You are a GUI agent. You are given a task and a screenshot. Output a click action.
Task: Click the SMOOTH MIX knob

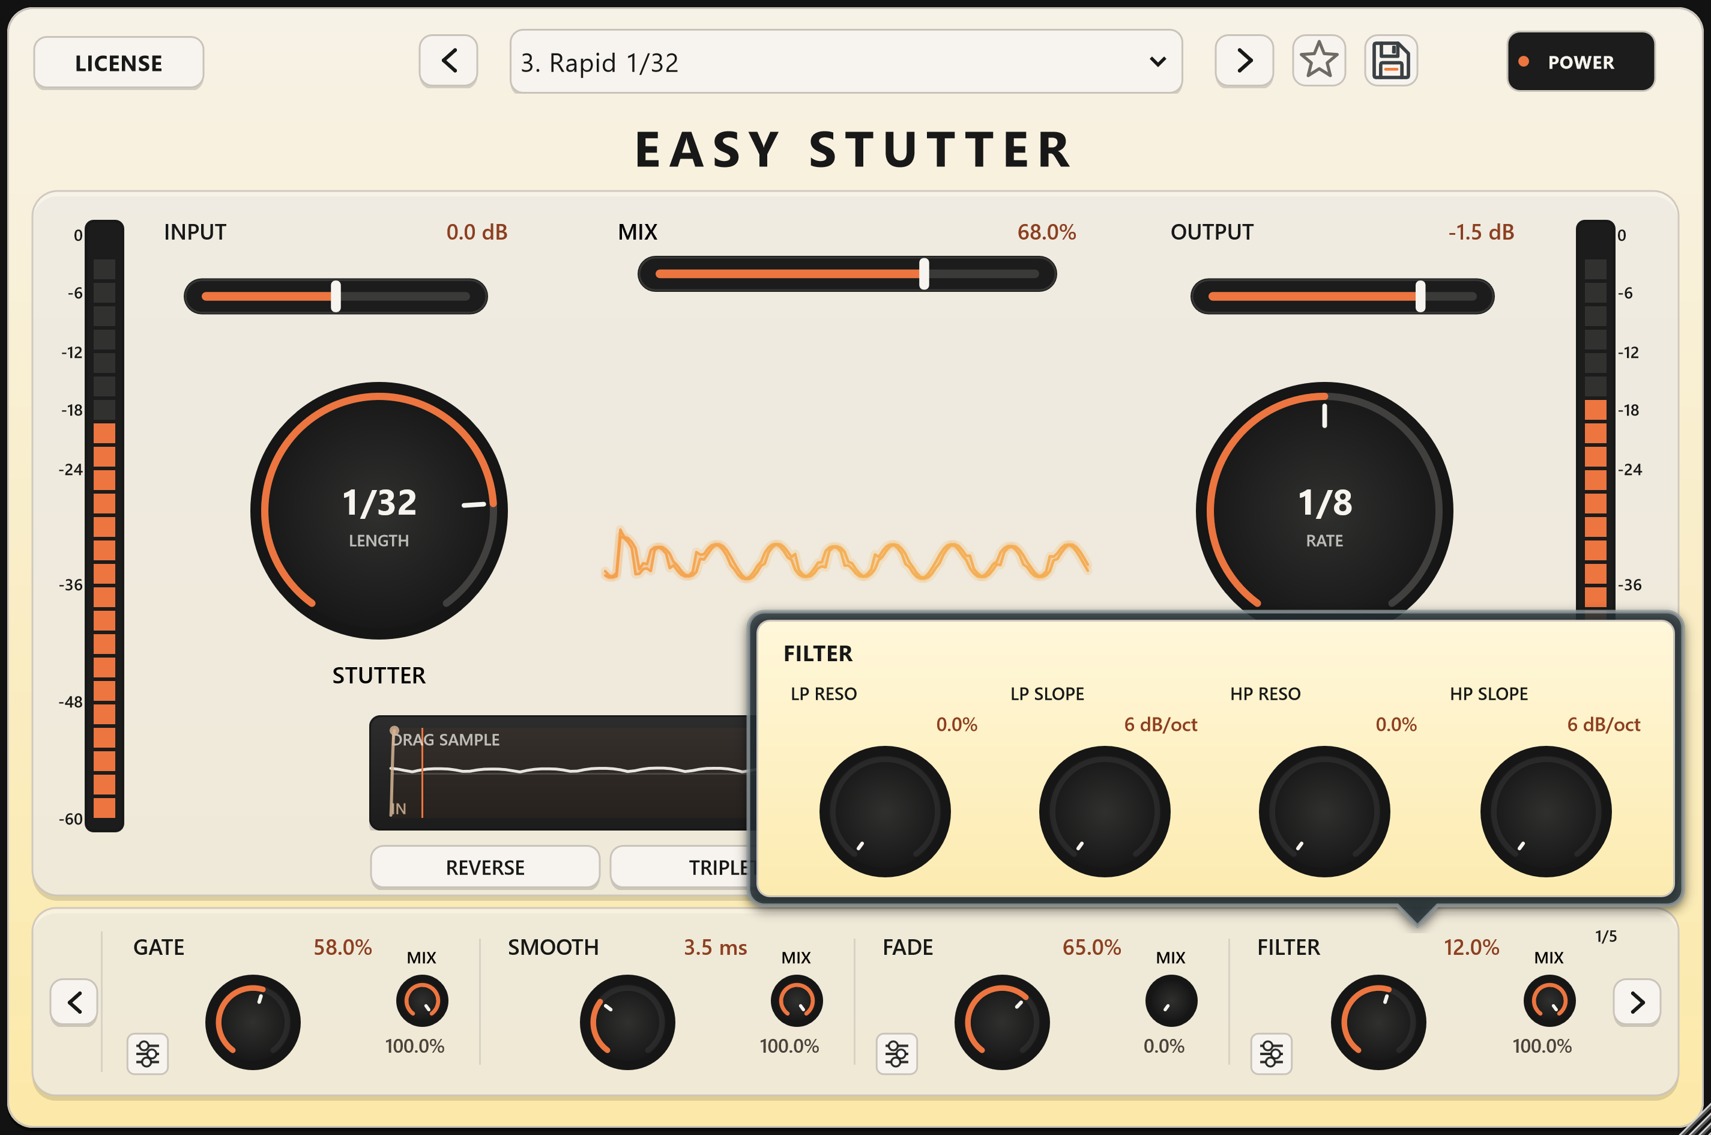point(797,1001)
